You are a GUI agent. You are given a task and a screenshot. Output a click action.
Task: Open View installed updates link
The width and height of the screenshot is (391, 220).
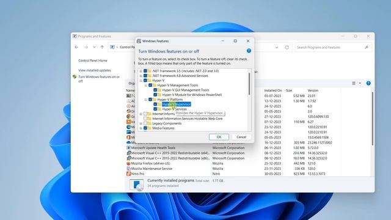(95, 70)
